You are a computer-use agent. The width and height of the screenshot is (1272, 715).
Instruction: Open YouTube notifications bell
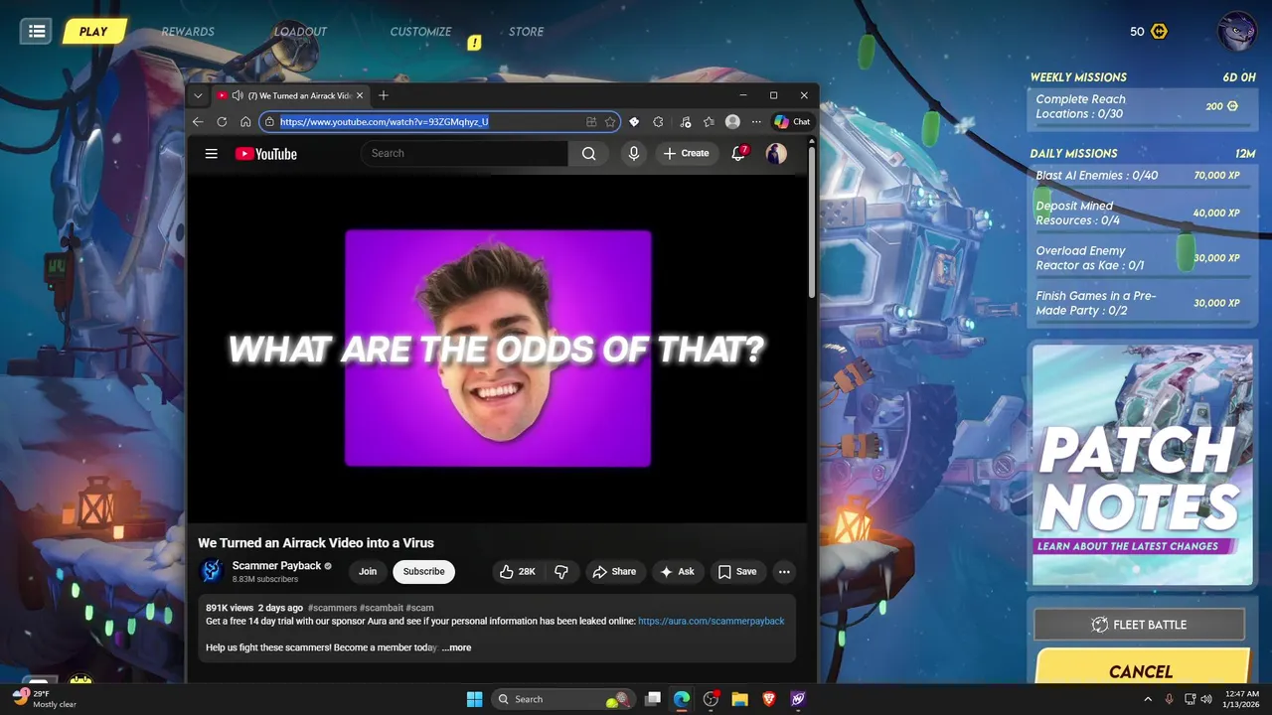[738, 153]
